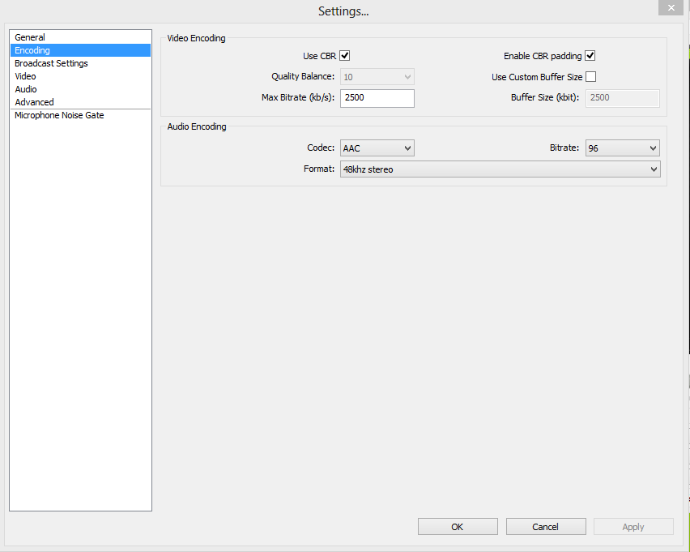Open the Audio settings section
Image resolution: width=690 pixels, height=552 pixels.
coord(80,89)
